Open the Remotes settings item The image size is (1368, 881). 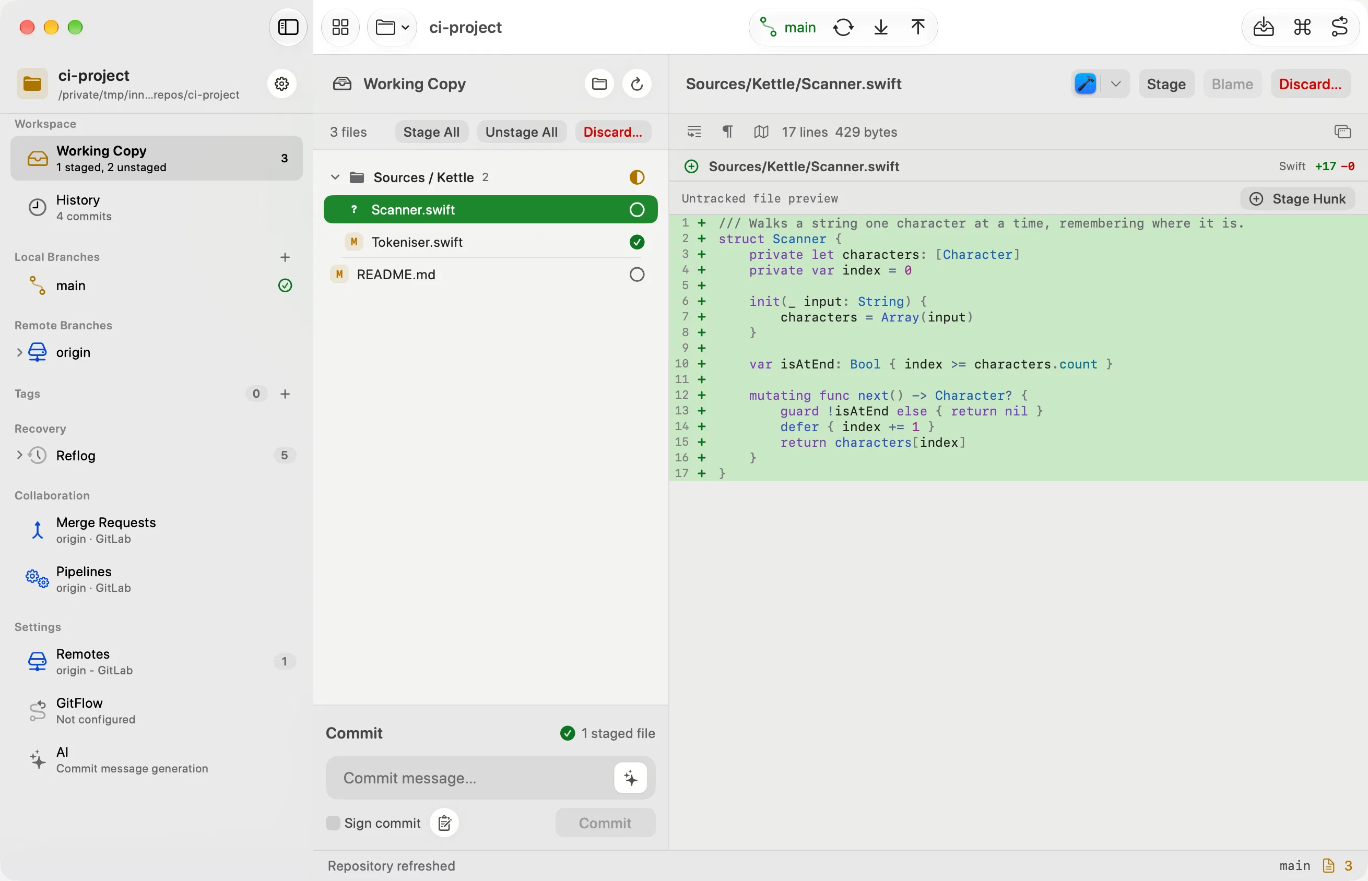coord(156,662)
